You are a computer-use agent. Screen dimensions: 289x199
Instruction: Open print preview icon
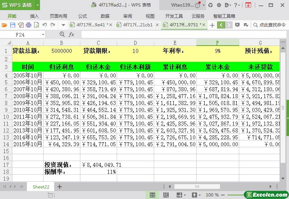(36, 25)
